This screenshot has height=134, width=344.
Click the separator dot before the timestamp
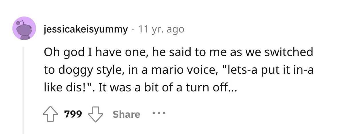(x=134, y=29)
